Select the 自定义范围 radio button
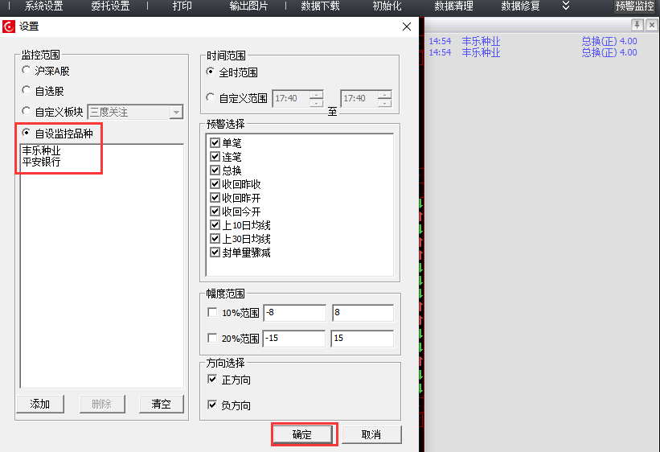Viewport: 660px width, 452px height. pos(210,97)
